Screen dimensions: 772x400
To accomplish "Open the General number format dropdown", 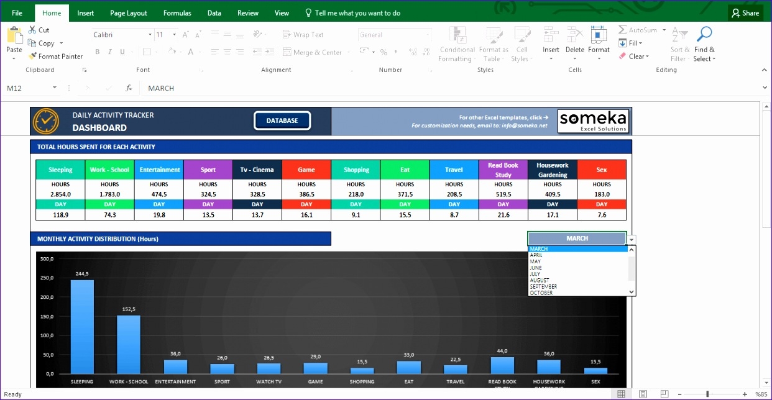I will pos(426,34).
